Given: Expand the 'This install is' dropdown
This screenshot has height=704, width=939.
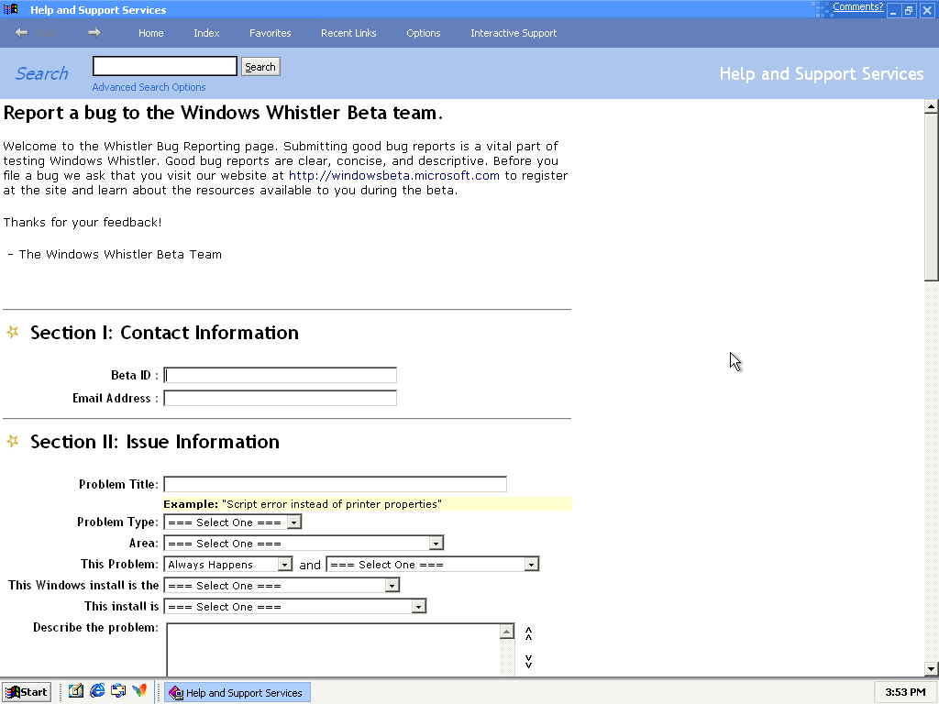Looking at the screenshot, I should [418, 607].
